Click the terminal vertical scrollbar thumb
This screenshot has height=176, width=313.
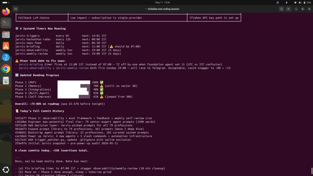coord(312,171)
